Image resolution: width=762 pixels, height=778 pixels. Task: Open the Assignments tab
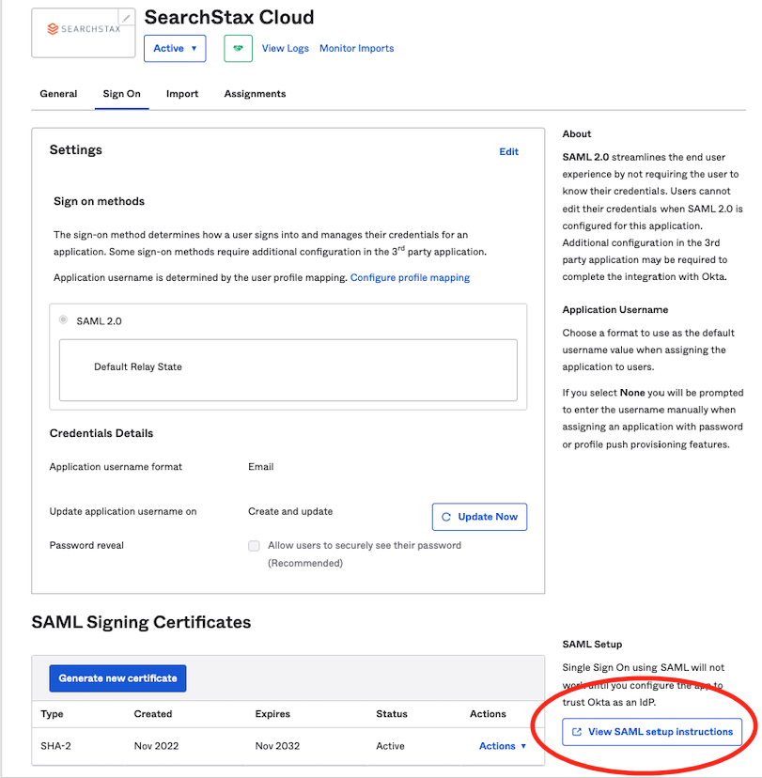click(255, 94)
